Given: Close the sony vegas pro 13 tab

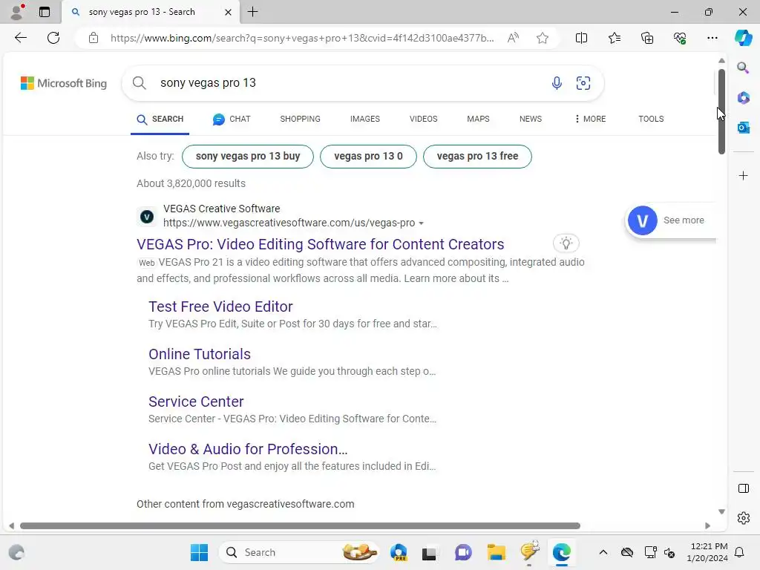Looking at the screenshot, I should pos(228,12).
